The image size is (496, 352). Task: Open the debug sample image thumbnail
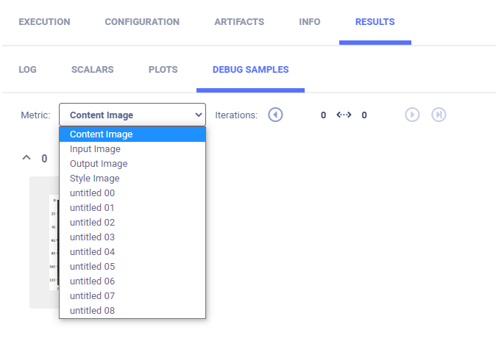44,243
